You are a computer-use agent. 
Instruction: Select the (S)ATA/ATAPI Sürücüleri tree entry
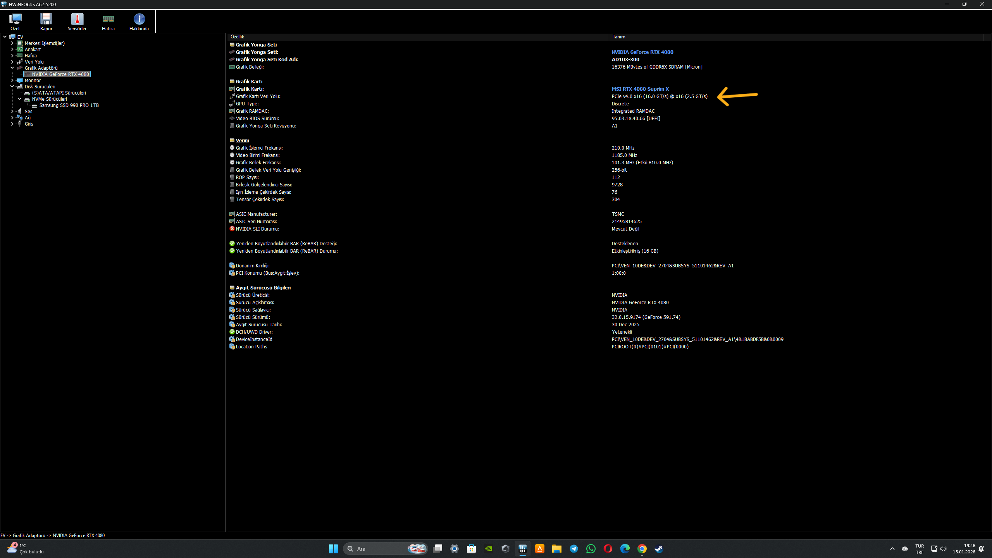59,93
